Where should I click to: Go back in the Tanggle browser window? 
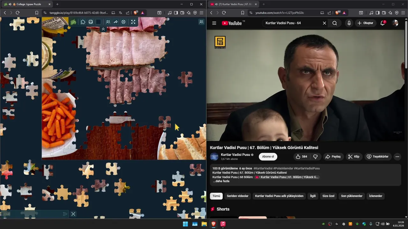pos(5,13)
